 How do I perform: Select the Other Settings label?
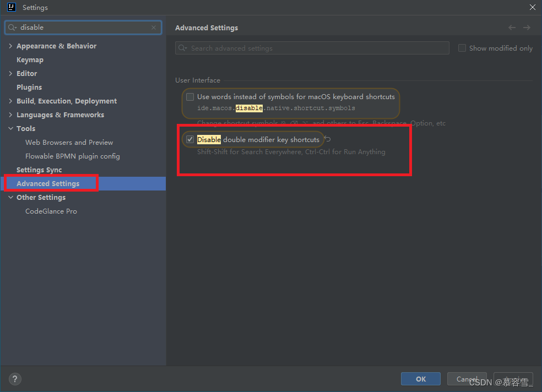[41, 197]
